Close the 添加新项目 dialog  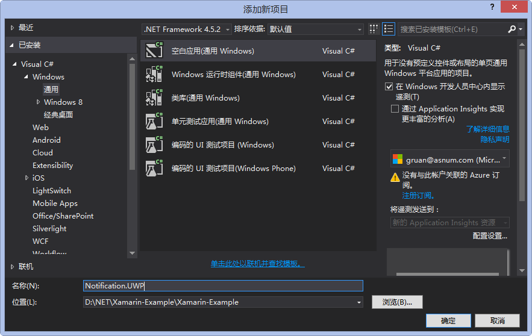click(x=514, y=7)
